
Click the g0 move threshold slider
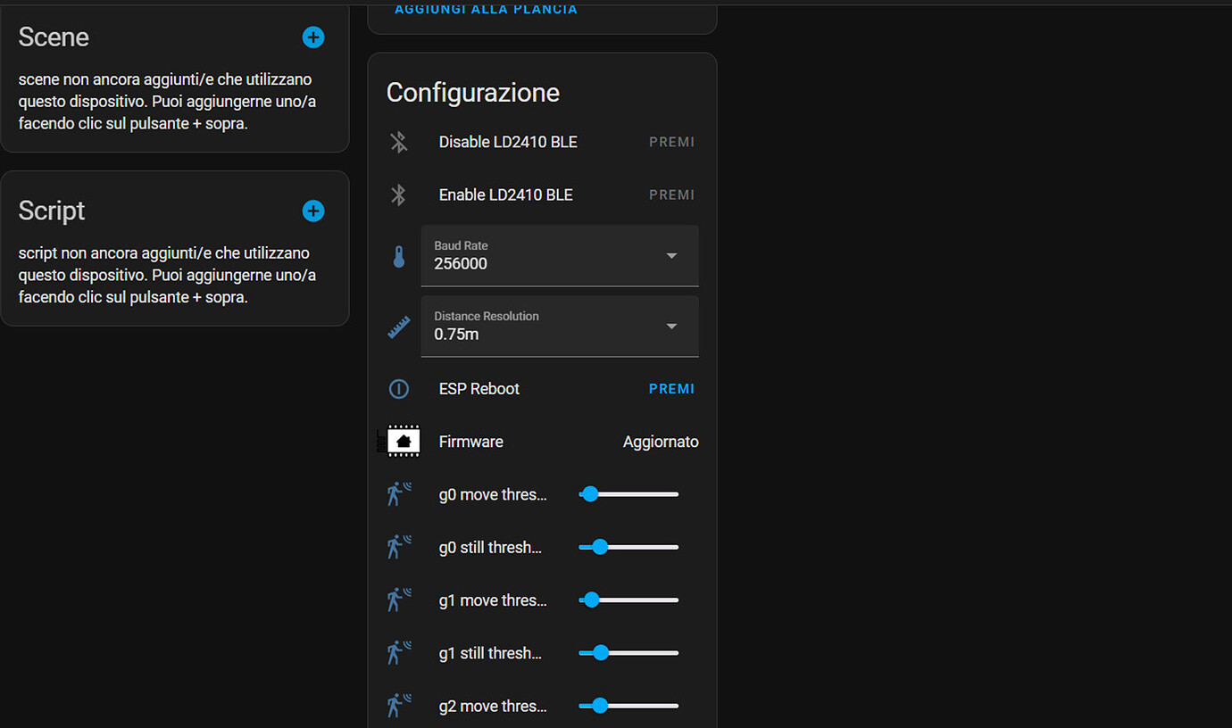(628, 494)
